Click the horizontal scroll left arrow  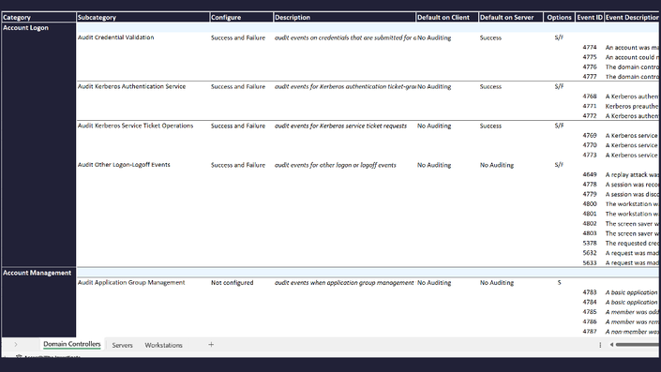[x=611, y=345]
